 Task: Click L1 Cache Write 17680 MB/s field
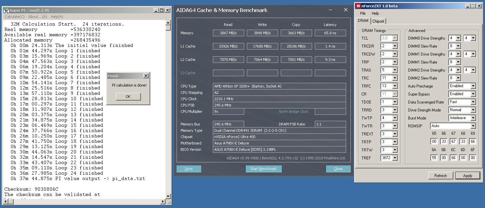coord(262,46)
